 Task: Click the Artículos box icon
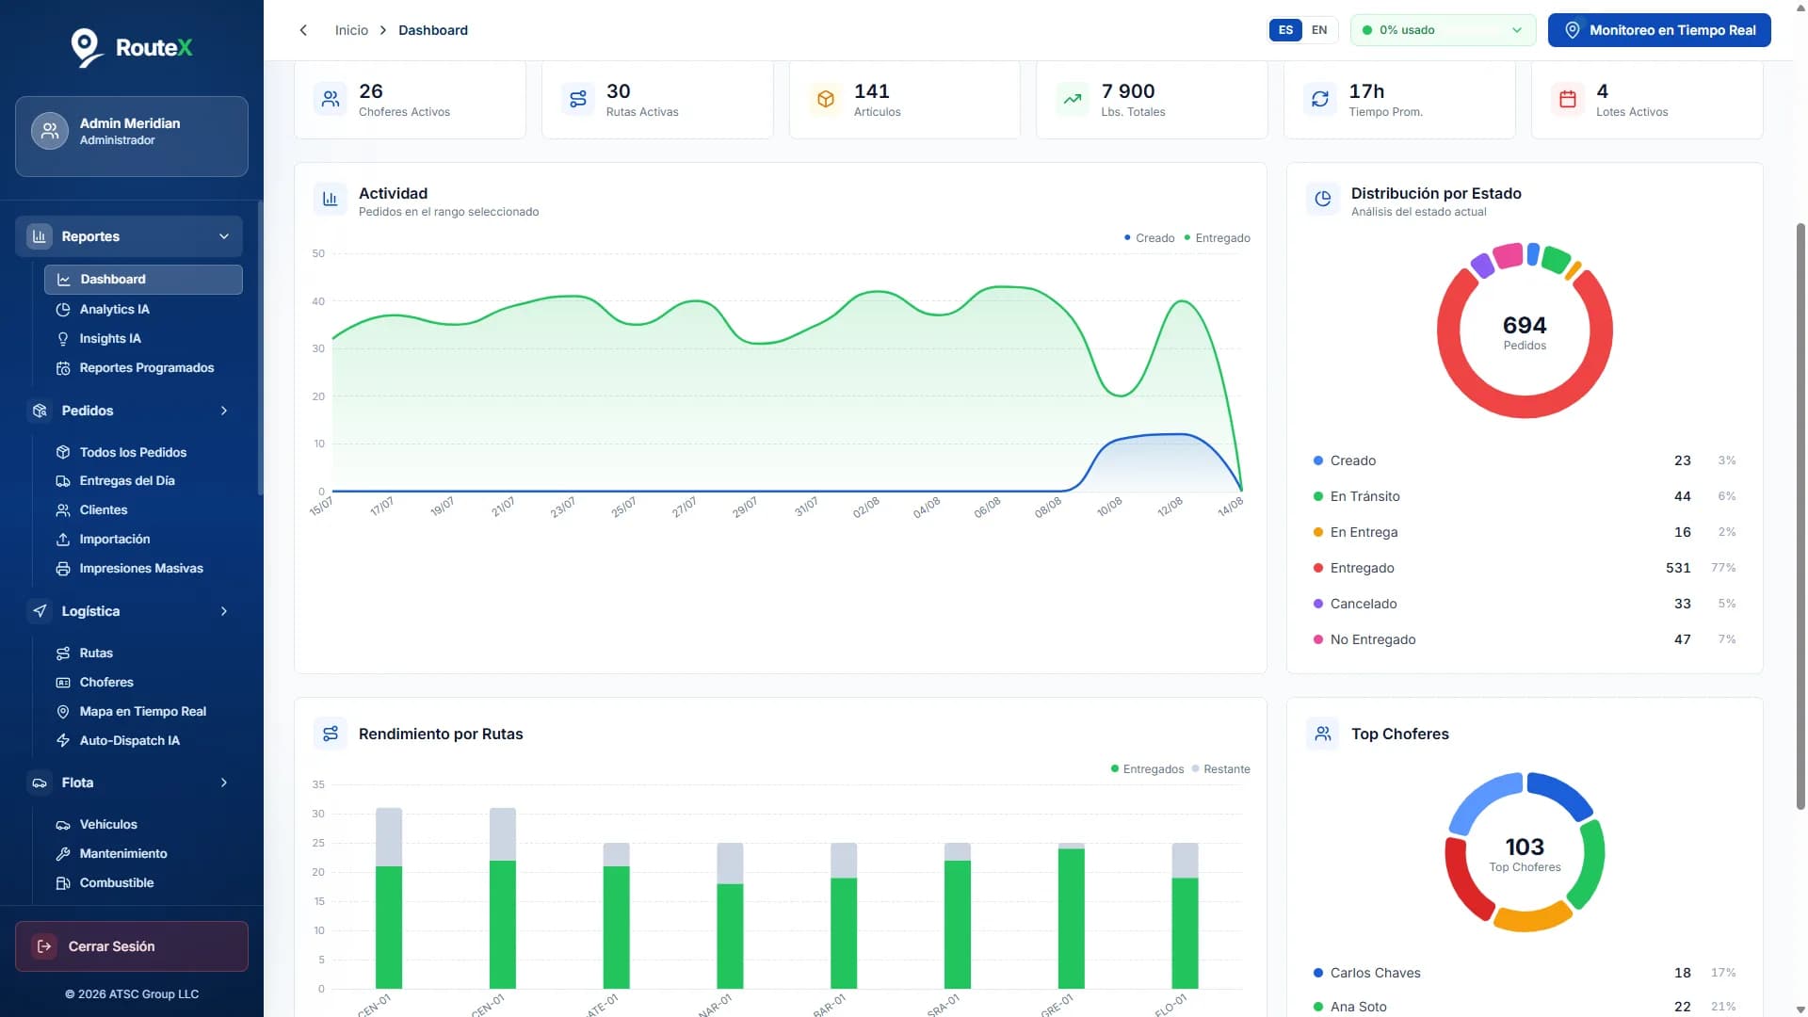[x=826, y=99]
